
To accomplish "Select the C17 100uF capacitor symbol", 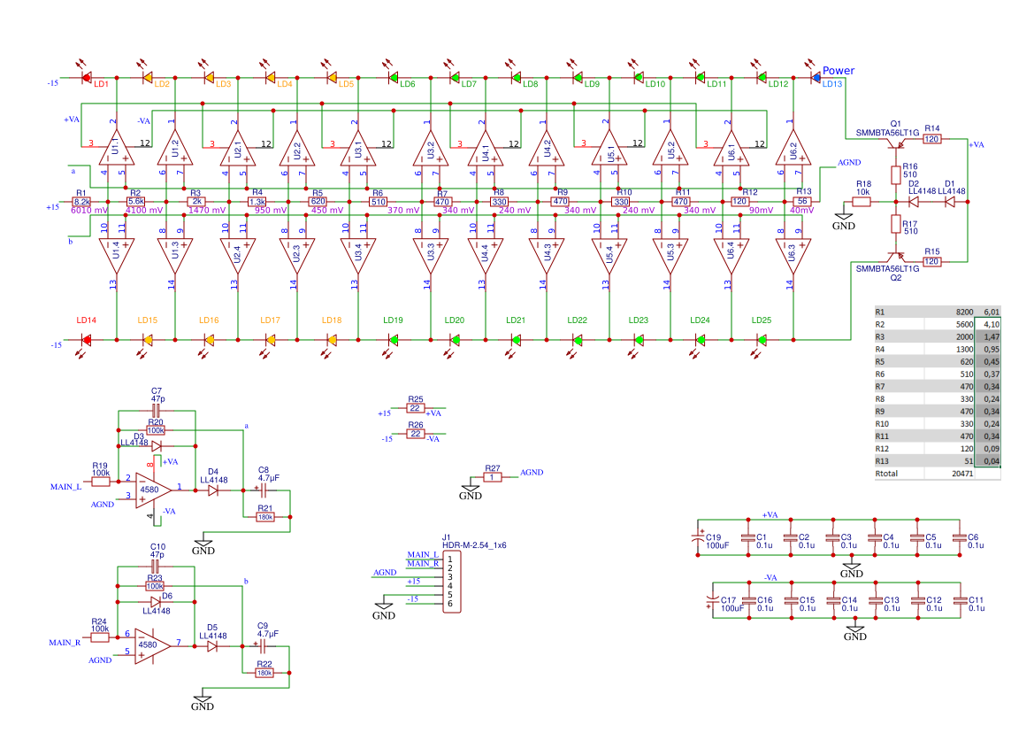I will [x=712, y=600].
